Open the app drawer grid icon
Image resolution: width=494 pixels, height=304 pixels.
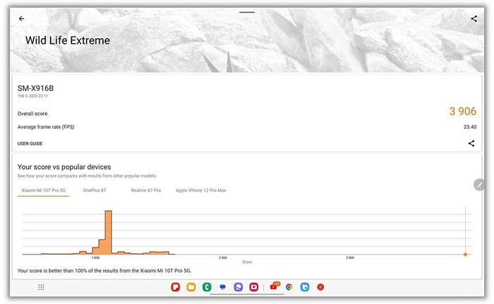pyautogui.click(x=41, y=287)
